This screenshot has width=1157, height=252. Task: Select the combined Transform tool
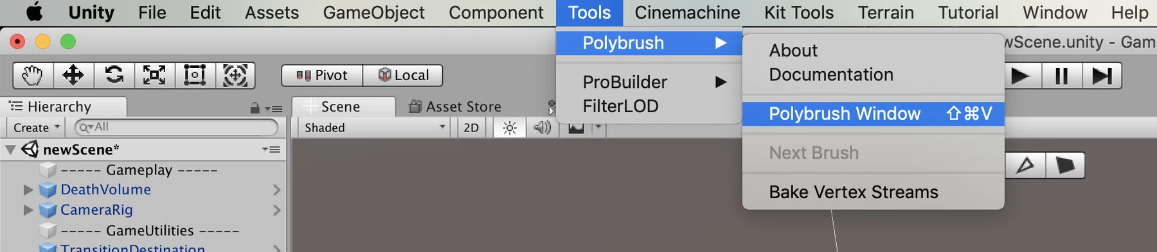235,75
